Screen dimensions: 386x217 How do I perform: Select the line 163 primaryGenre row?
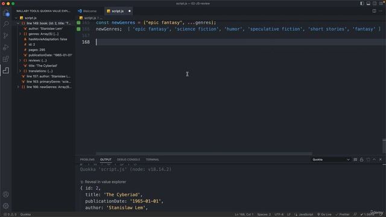tap(43, 82)
